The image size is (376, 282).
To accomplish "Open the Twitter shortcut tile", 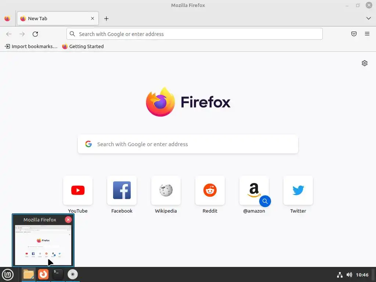I will (298, 190).
